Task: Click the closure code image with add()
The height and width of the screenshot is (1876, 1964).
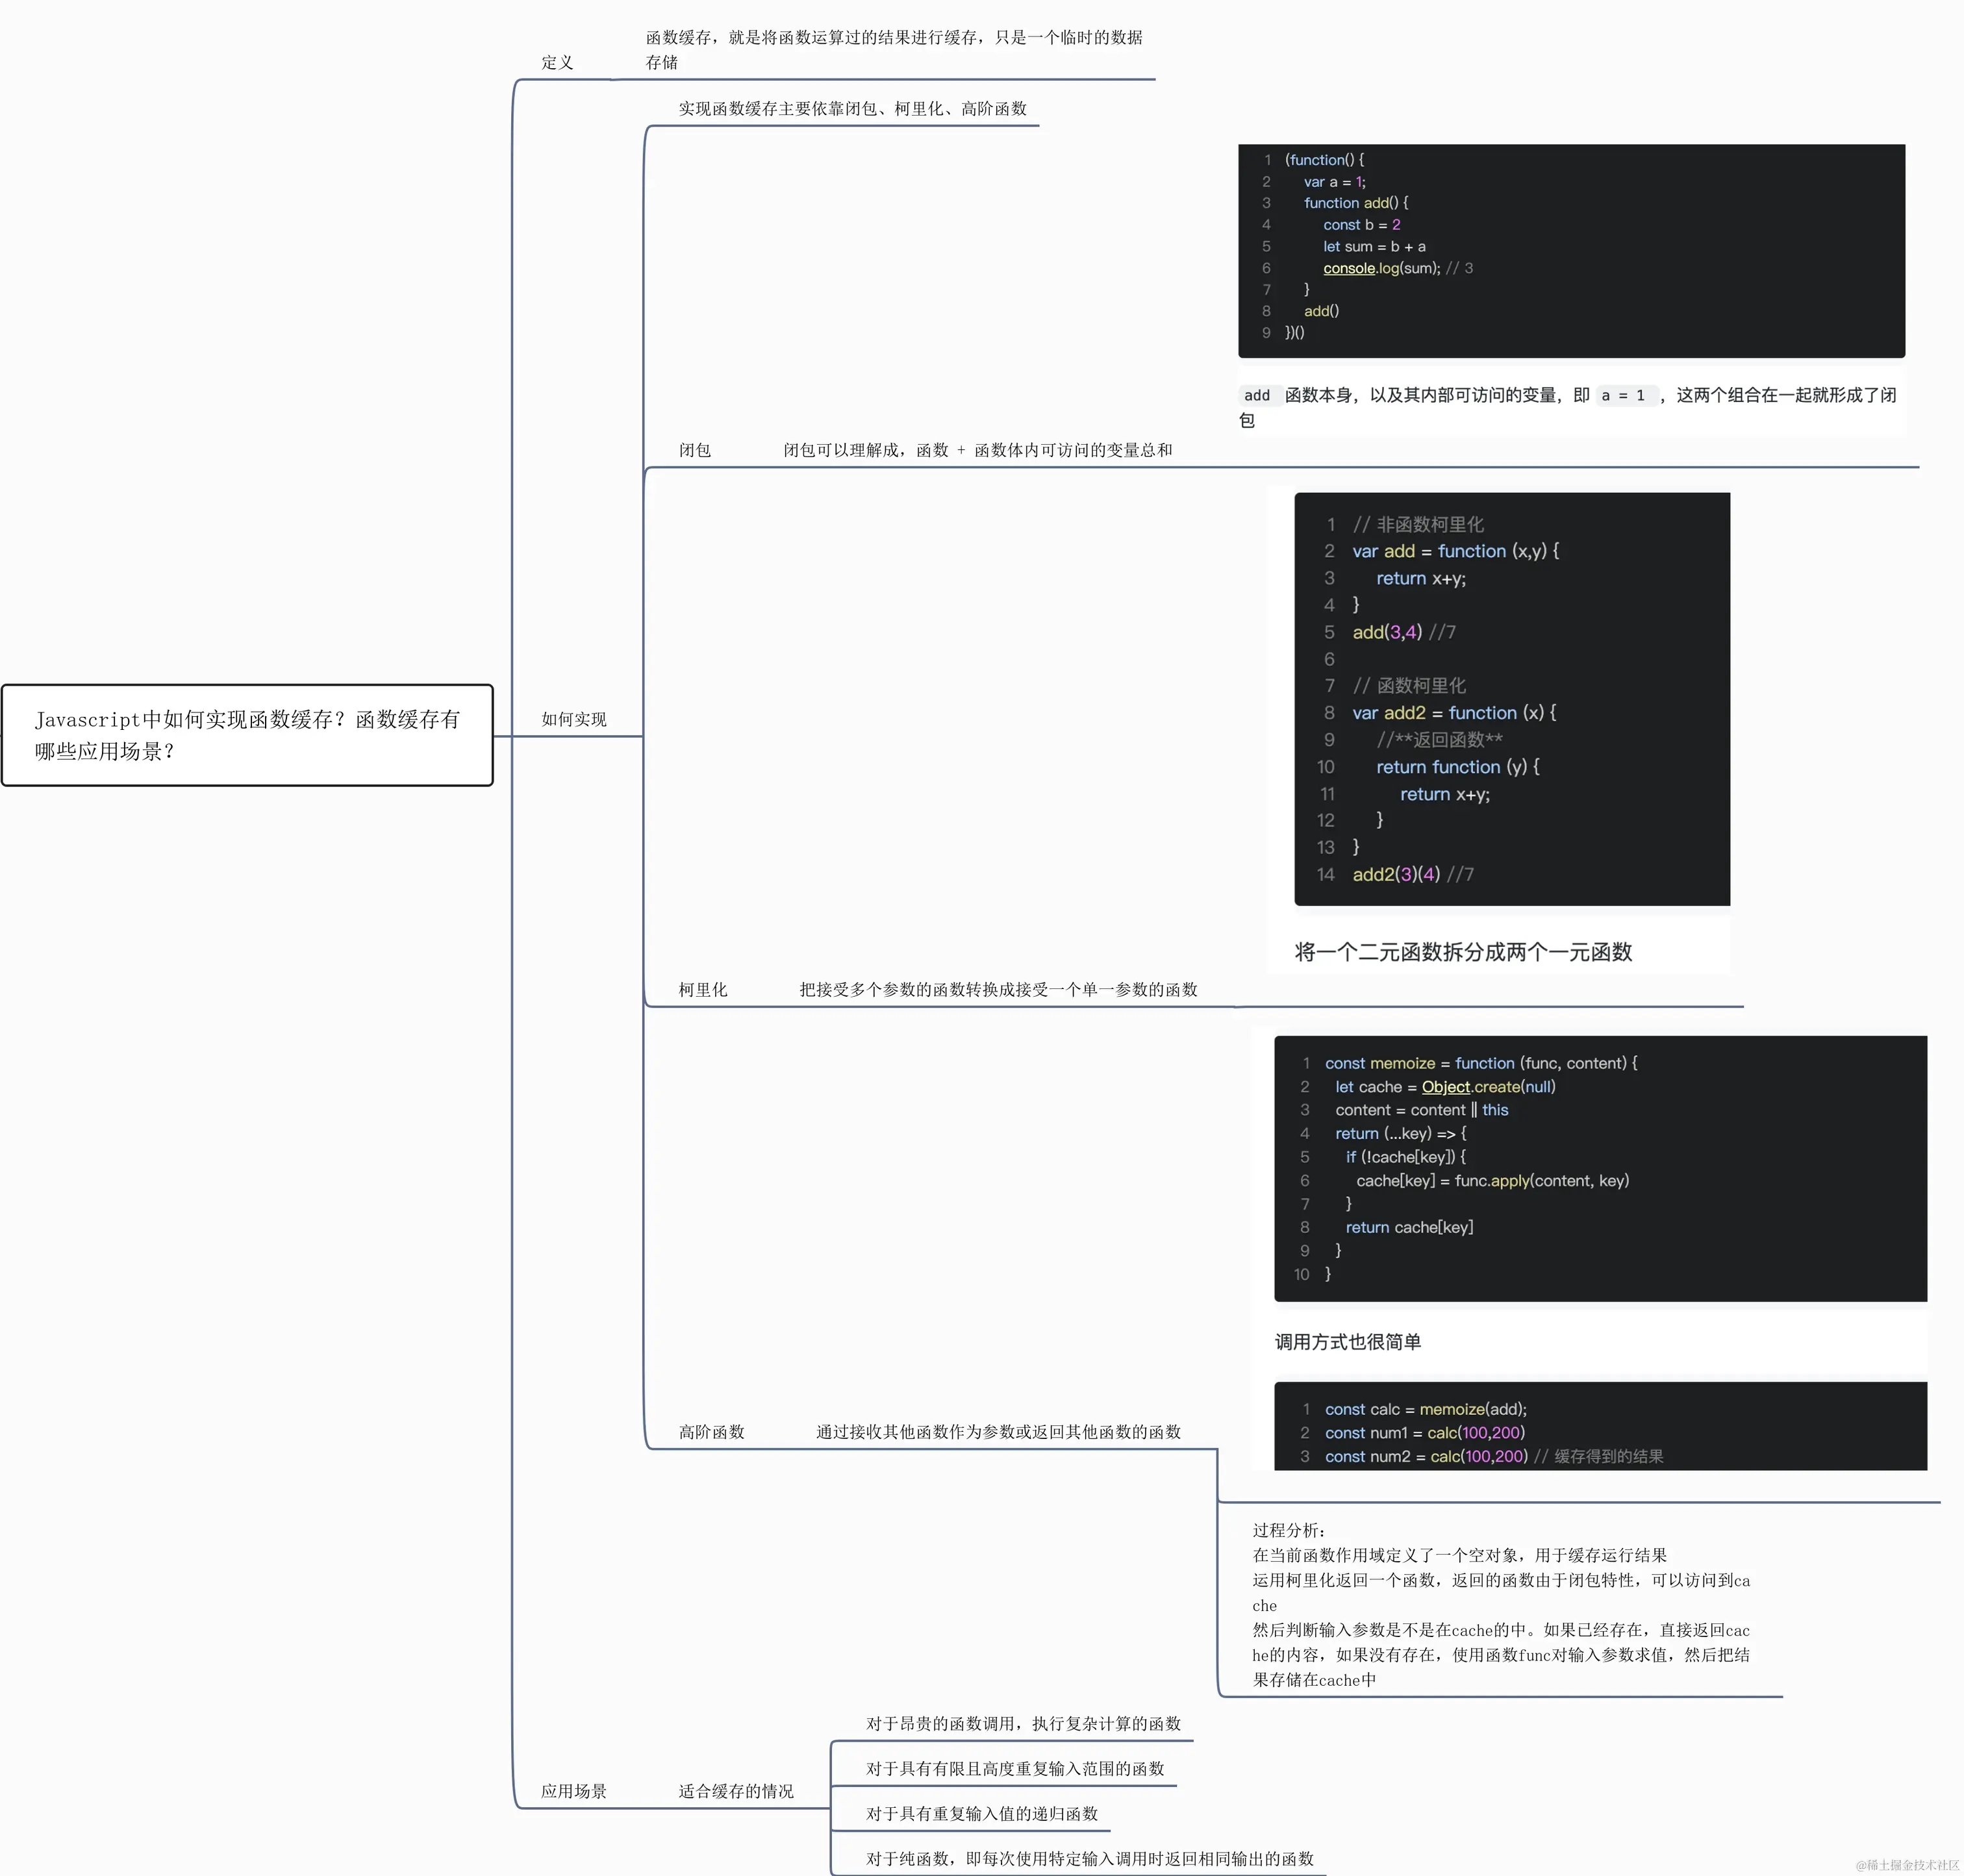Action: [x=1570, y=251]
